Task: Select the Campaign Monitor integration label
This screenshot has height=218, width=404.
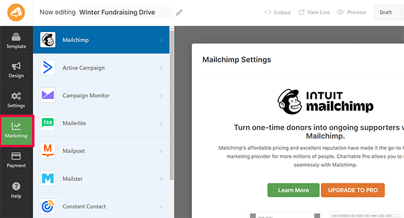Action: [86, 96]
